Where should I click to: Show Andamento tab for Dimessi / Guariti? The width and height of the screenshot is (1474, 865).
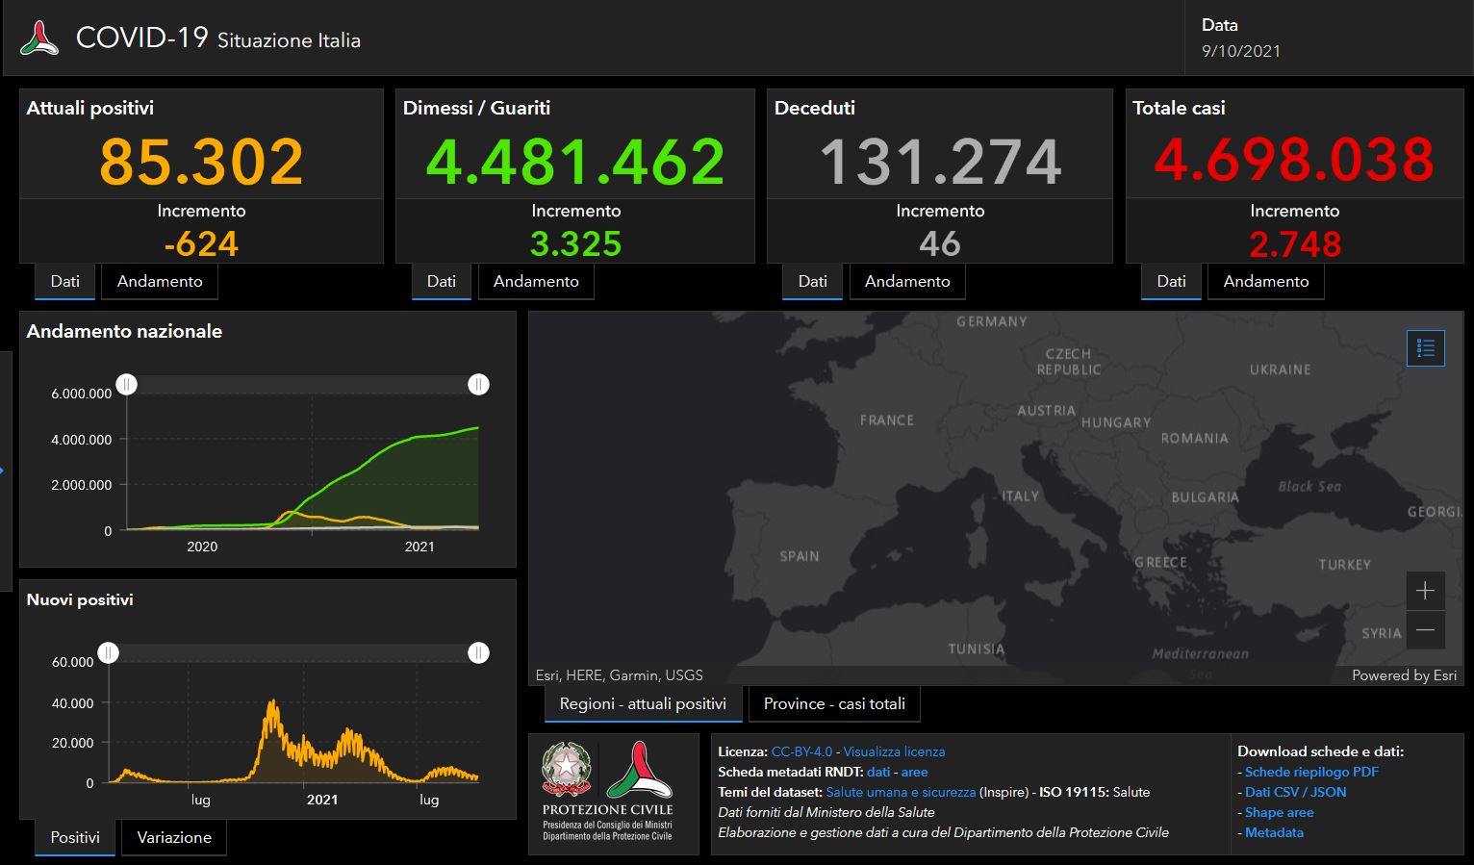tap(536, 281)
